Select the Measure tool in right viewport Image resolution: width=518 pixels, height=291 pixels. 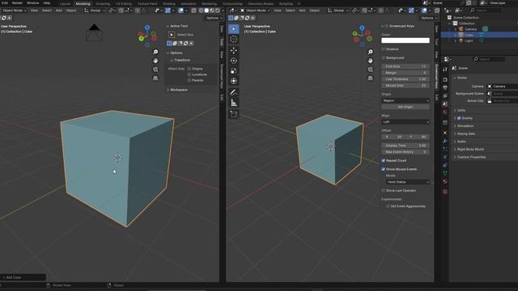tap(234, 103)
